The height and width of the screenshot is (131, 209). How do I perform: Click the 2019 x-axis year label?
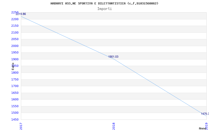(207, 126)
